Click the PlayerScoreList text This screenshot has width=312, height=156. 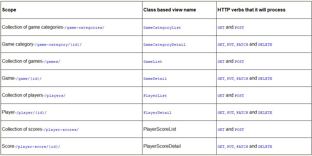click(x=160, y=129)
